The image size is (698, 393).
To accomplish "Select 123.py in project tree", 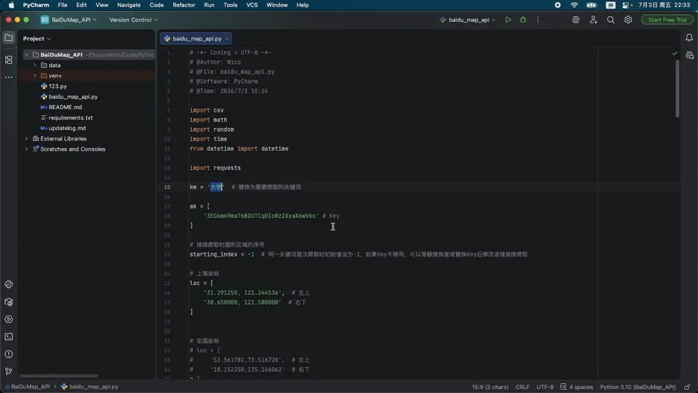I will [x=58, y=87].
